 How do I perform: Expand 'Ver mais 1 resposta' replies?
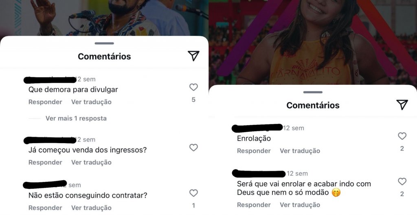tap(76, 118)
